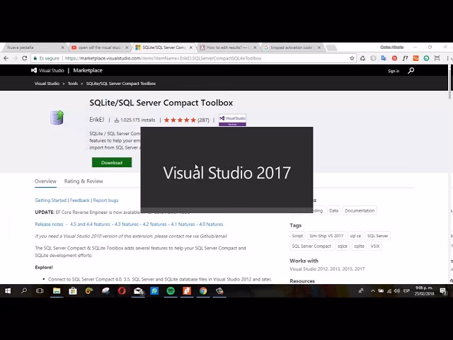The height and width of the screenshot is (340, 453).
Task: Open the Report bugs link
Action: pyautogui.click(x=105, y=200)
